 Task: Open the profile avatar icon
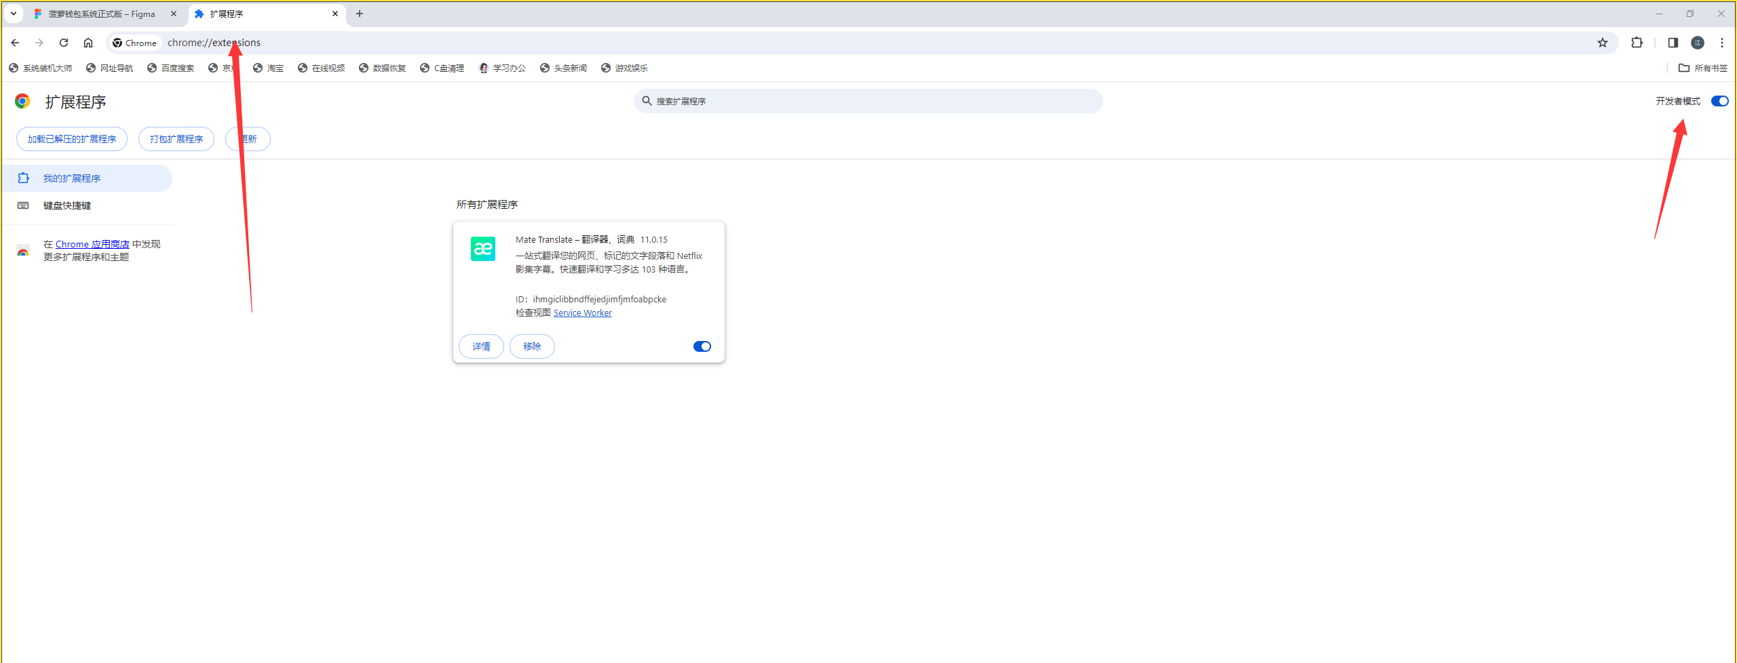1698,43
